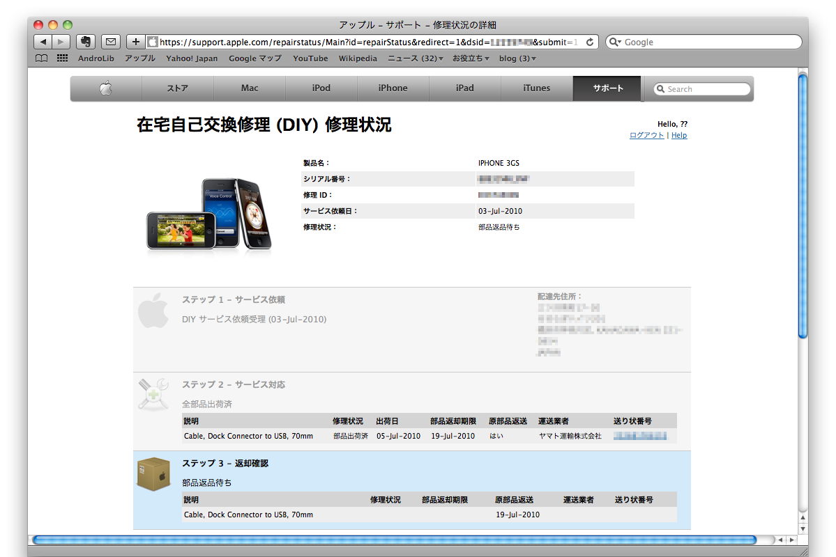836x557 pixels.
Task: Go back to the previous page
Action: 43,42
